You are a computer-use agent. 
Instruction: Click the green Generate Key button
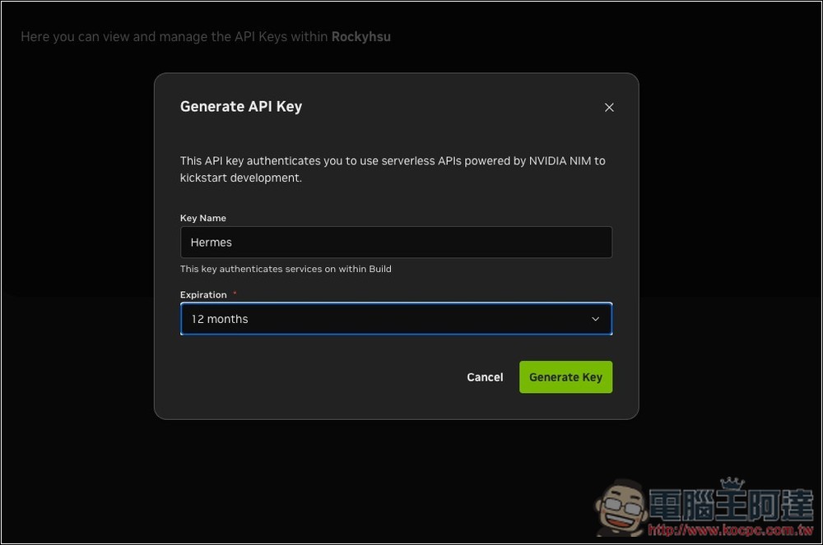(x=566, y=376)
